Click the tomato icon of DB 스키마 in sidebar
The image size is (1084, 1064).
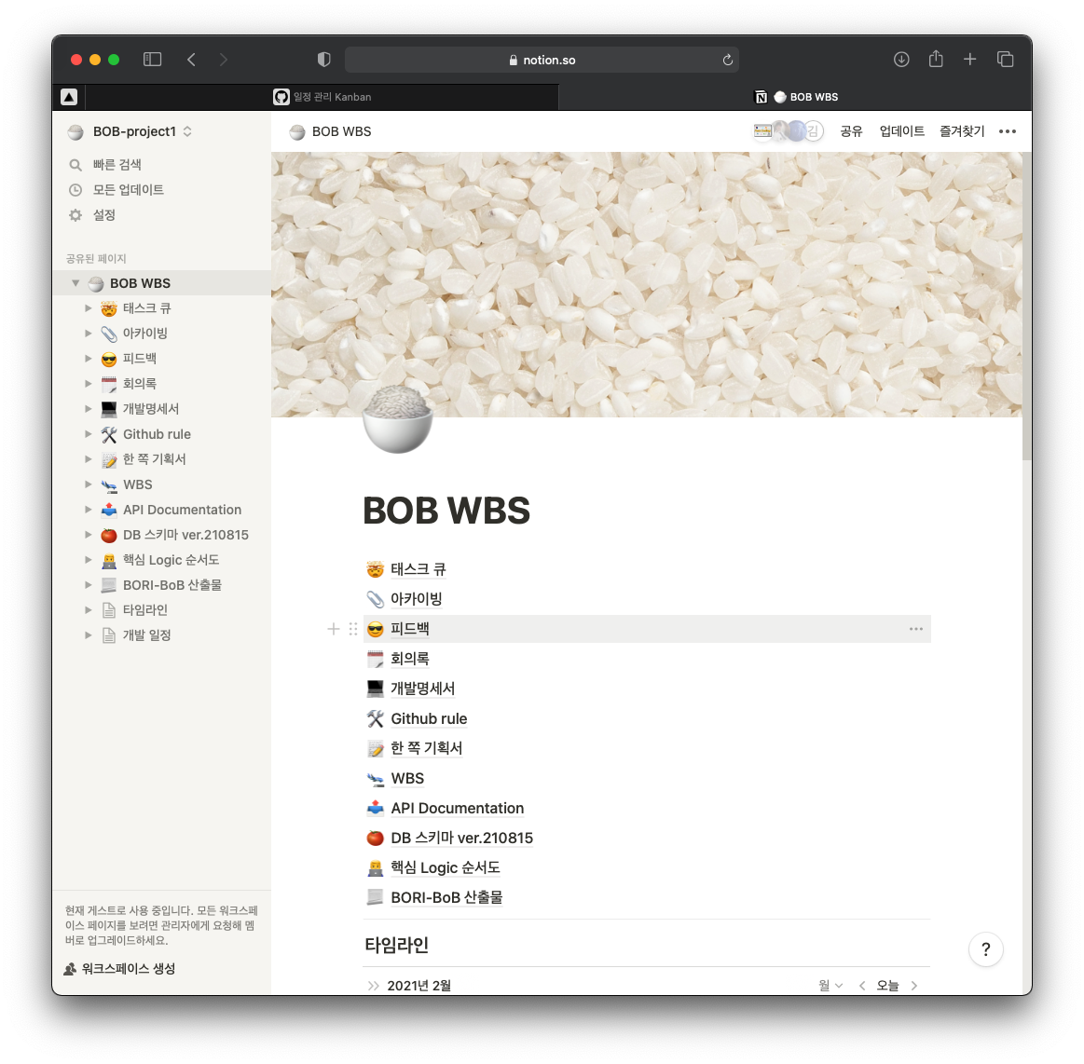click(x=108, y=535)
